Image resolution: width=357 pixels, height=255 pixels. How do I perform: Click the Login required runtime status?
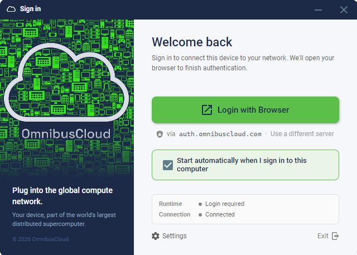pyautogui.click(x=225, y=204)
